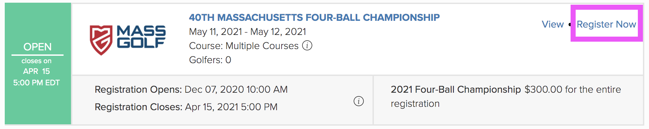Open the 40th Massachusetts Four-Ball Championship title
Image resolution: width=649 pixels, height=129 pixels.
coord(314,17)
